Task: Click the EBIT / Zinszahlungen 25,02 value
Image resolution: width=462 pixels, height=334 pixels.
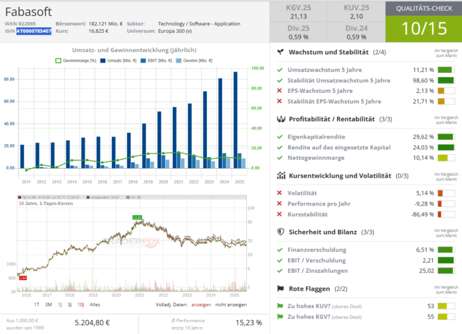Action: coord(427,271)
